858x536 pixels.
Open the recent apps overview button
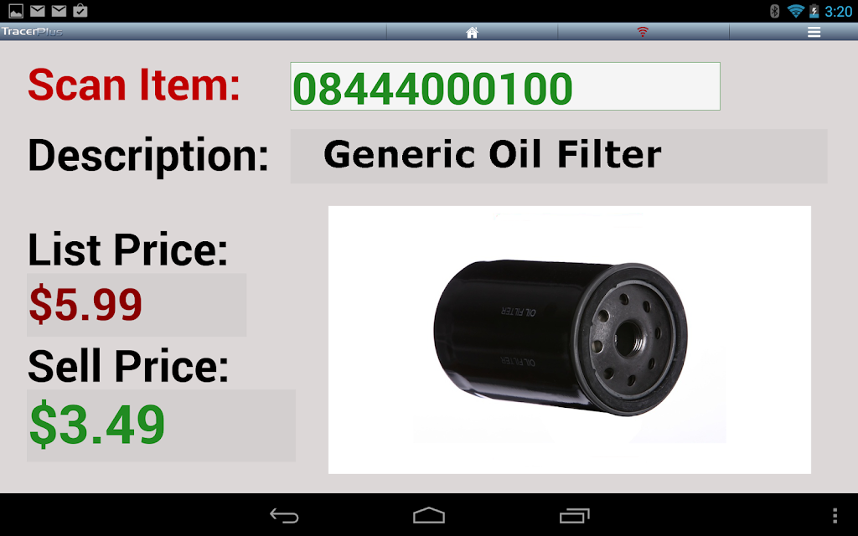point(574,515)
